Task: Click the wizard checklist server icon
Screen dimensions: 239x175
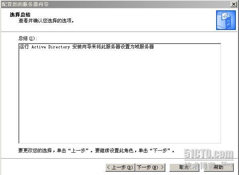Action: [226, 20]
